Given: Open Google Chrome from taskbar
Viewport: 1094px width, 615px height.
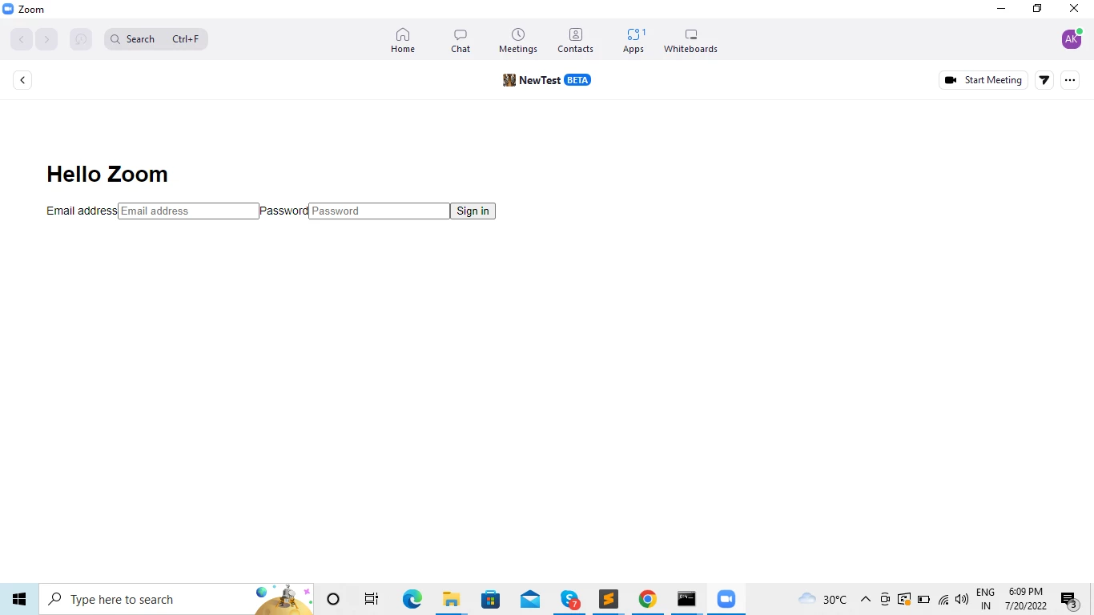Looking at the screenshot, I should (x=648, y=599).
